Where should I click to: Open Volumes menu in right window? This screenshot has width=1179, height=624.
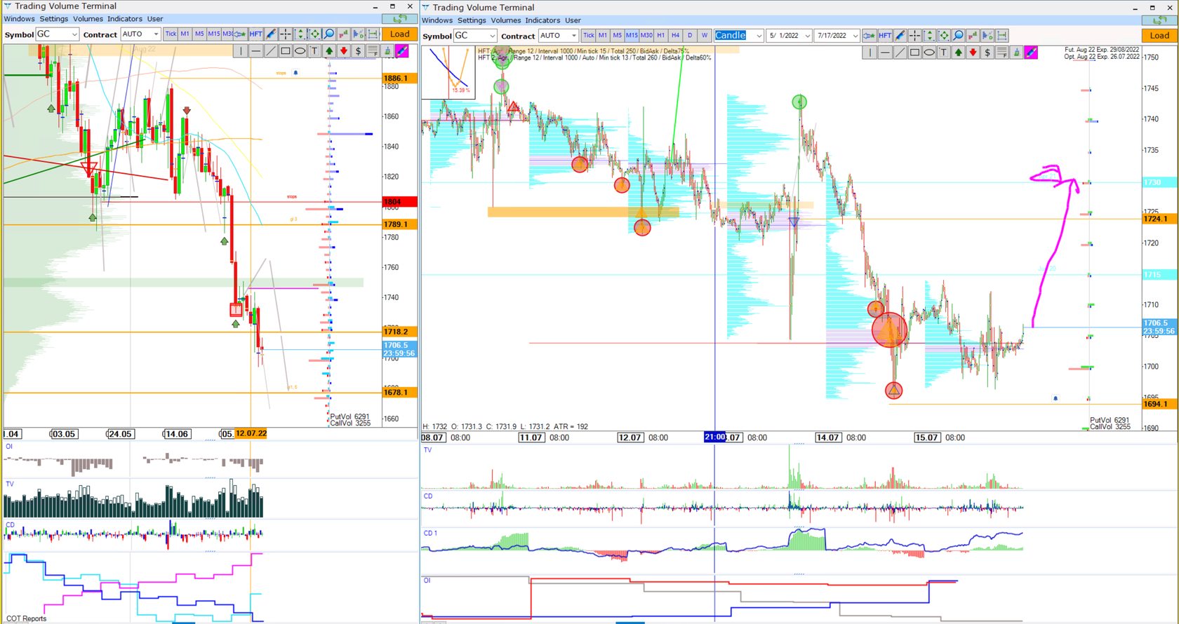pyautogui.click(x=505, y=20)
